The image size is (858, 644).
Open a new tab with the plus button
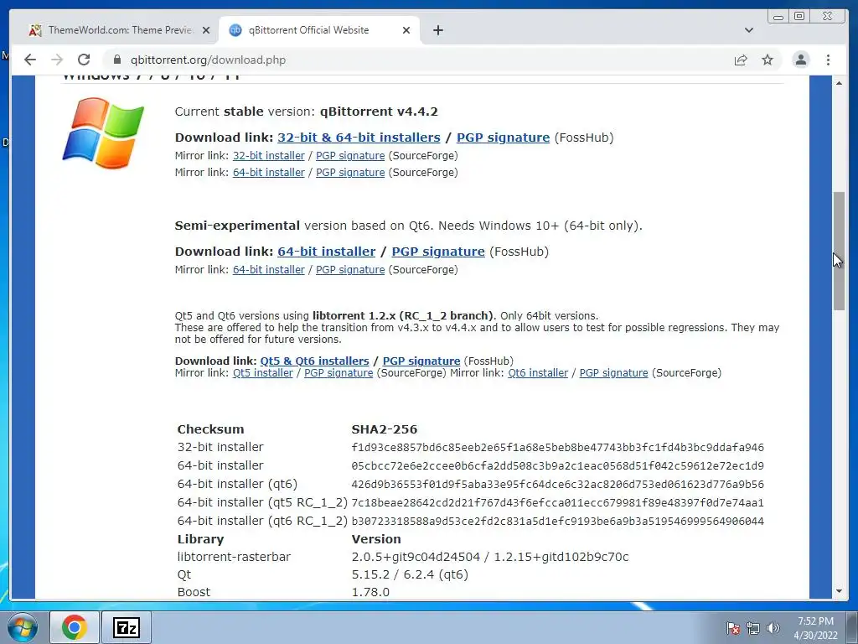(437, 30)
